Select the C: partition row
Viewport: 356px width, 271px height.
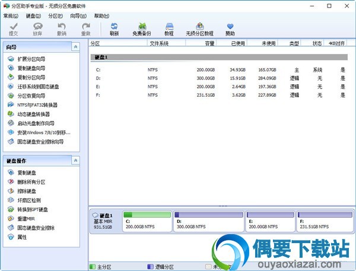pos(219,70)
